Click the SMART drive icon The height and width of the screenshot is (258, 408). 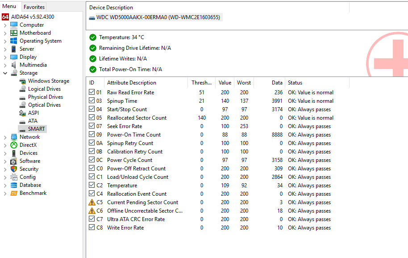click(23, 129)
